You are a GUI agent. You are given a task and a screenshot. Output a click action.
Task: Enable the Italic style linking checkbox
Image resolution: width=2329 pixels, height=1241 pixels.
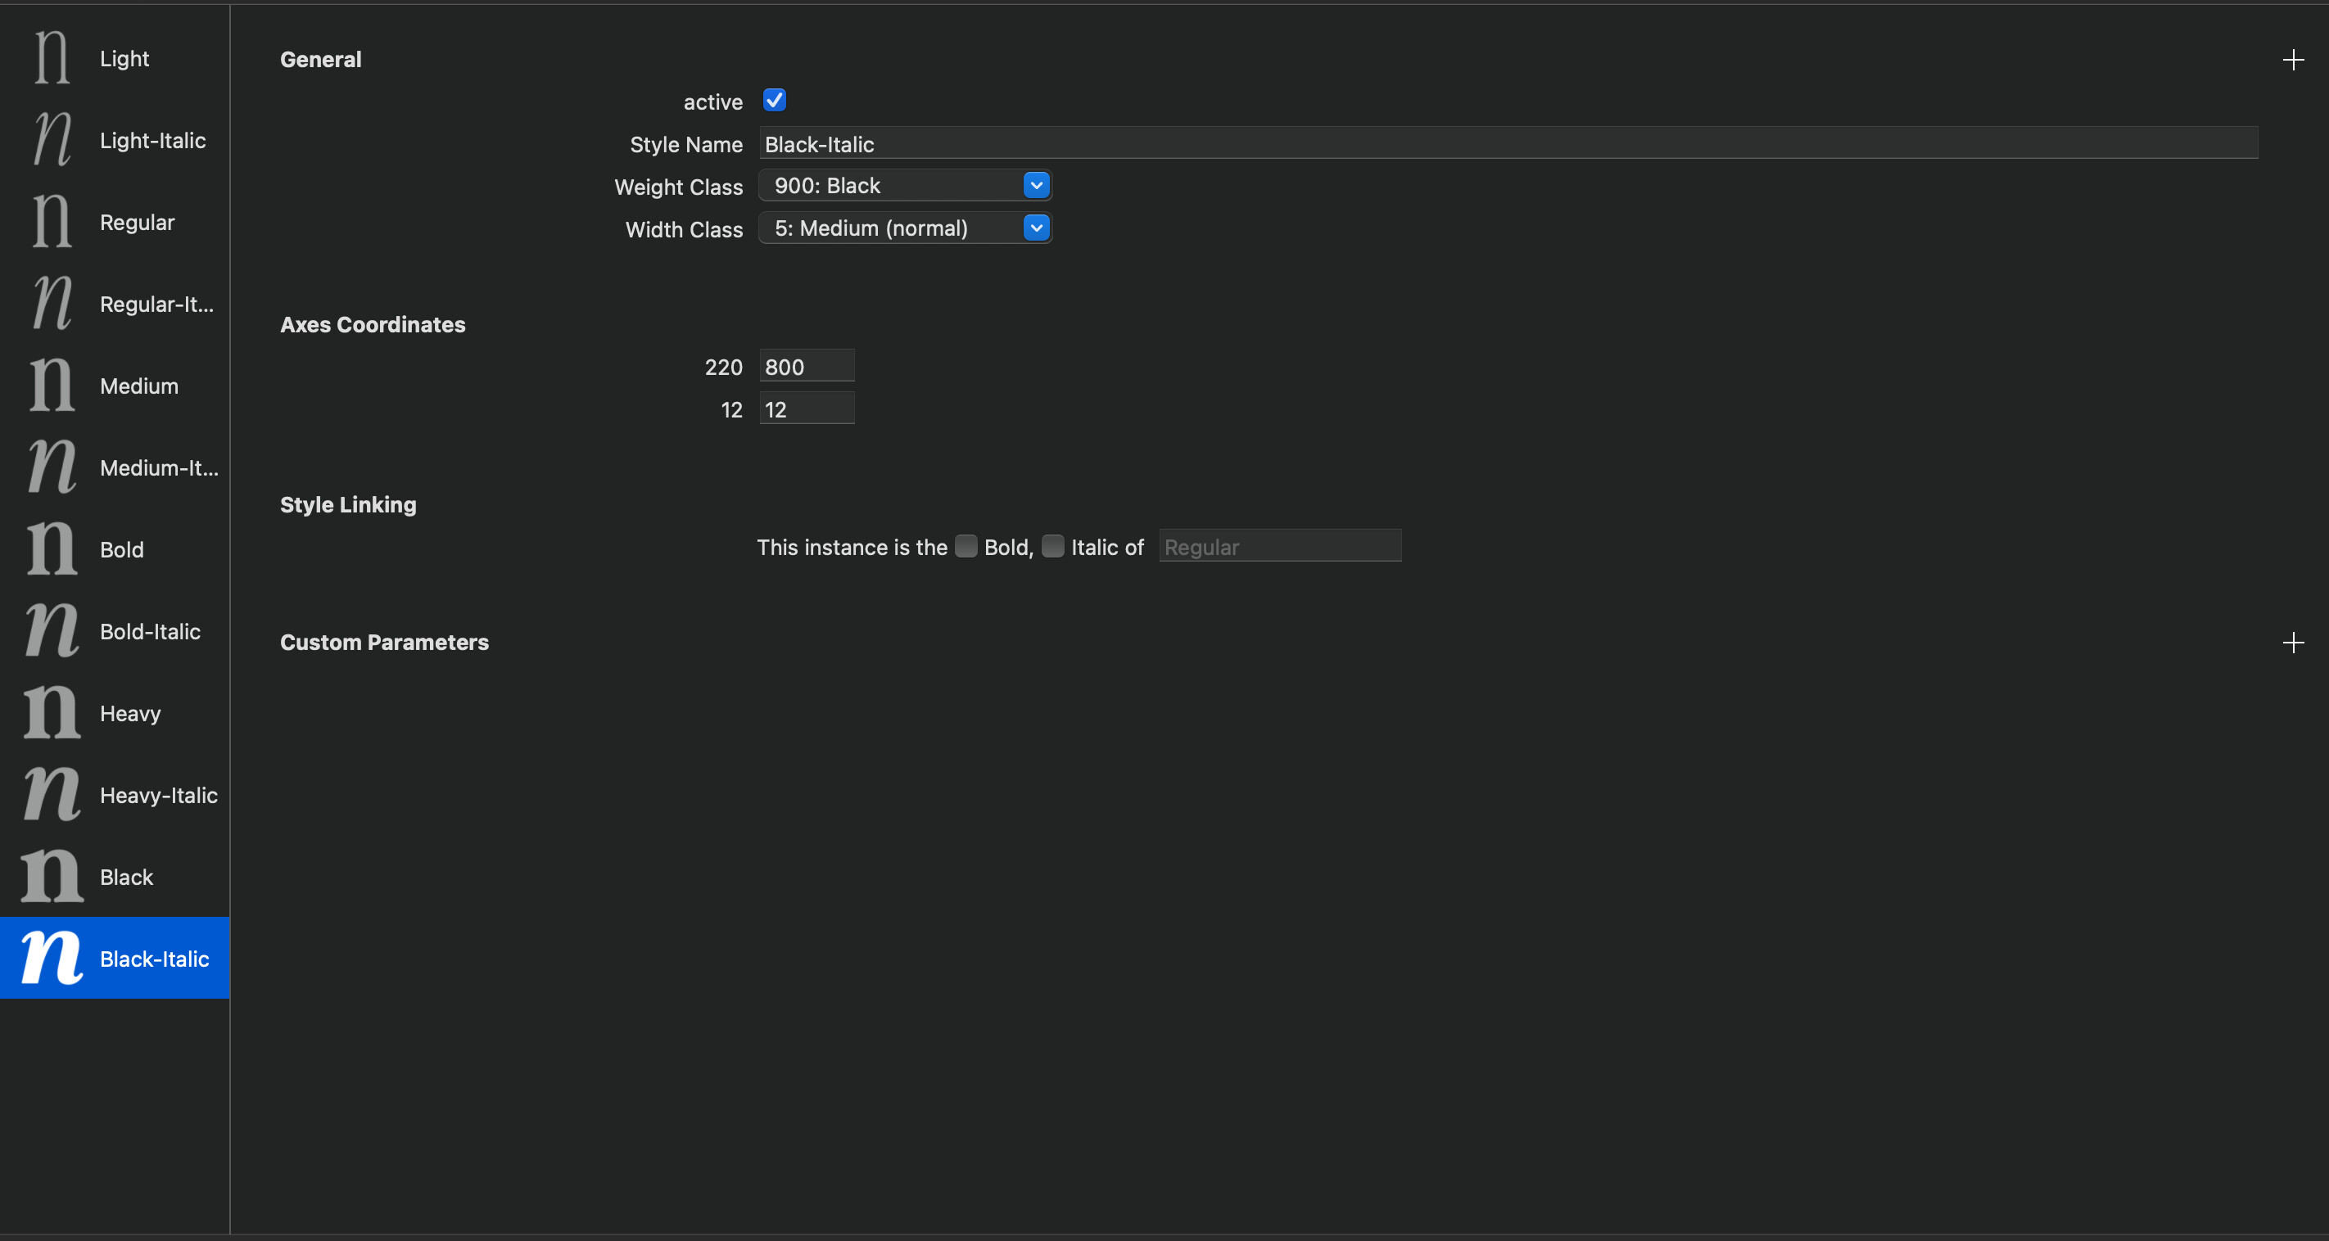coord(1052,546)
